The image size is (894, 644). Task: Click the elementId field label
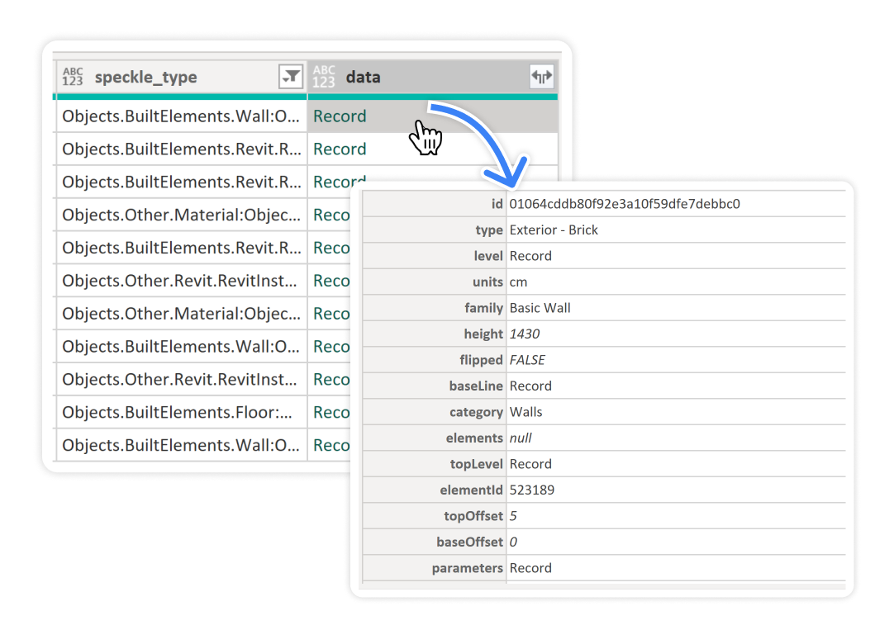472,490
